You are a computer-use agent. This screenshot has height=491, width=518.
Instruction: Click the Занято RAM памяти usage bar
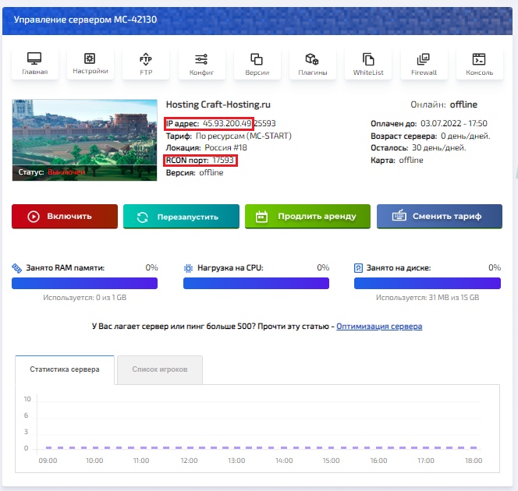pos(84,284)
